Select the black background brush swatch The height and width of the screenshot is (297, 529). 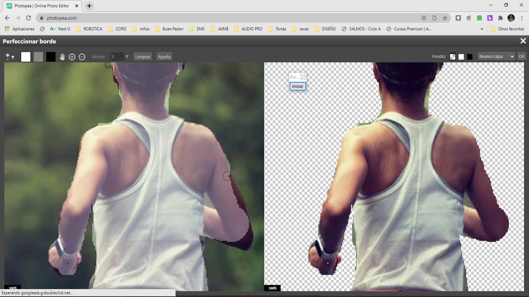click(x=50, y=57)
